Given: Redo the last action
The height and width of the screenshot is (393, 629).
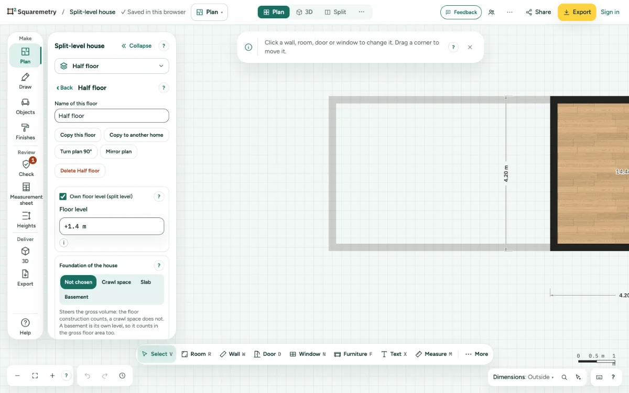Looking at the screenshot, I should 105,376.
